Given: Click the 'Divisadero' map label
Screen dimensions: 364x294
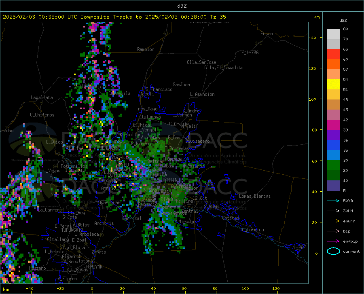Looking at the screenshot, I should (198, 141).
